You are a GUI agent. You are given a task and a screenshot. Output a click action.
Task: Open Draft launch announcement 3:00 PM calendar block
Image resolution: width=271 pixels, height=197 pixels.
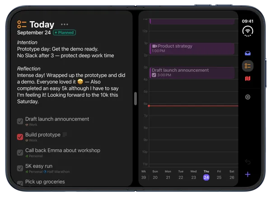(x=192, y=73)
